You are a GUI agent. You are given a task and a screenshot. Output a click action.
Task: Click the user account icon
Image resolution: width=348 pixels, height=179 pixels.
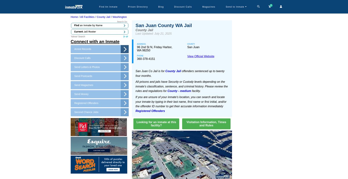click(x=281, y=7)
